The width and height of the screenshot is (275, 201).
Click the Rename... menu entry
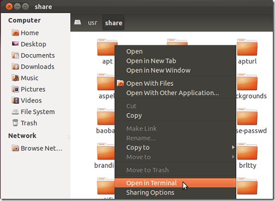point(175,138)
